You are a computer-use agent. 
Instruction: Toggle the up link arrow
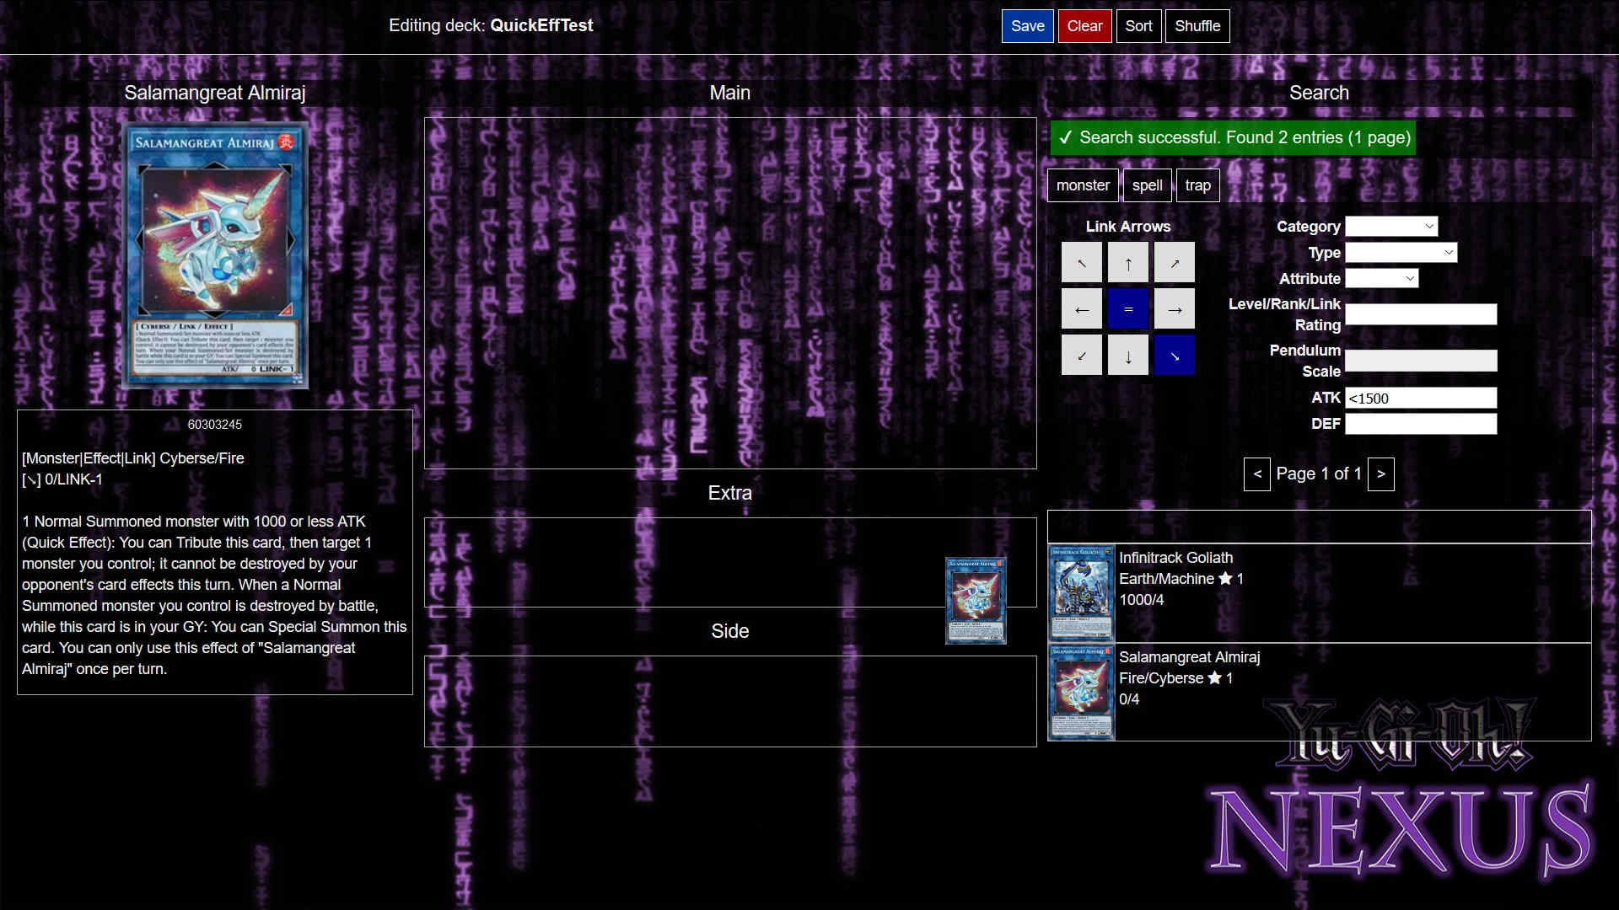tap(1128, 263)
